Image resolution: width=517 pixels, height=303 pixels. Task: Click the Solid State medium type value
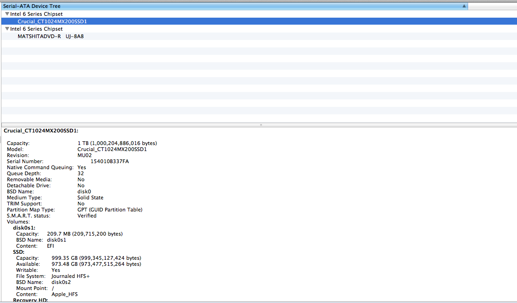click(90, 198)
